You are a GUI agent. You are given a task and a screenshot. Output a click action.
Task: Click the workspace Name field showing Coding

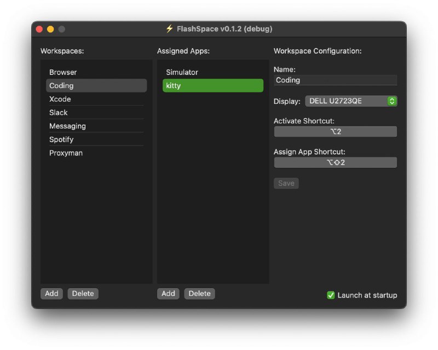(x=335, y=80)
